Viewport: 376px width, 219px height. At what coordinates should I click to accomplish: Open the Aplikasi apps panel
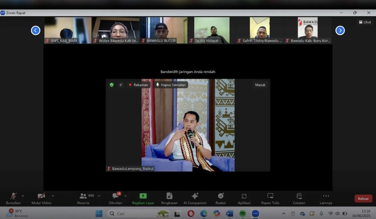(x=244, y=198)
